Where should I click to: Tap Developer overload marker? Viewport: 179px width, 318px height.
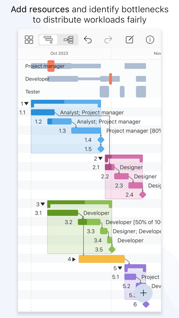(x=111, y=79)
